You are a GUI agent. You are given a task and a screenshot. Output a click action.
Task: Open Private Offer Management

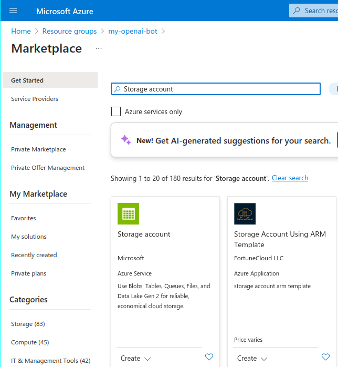(x=48, y=168)
